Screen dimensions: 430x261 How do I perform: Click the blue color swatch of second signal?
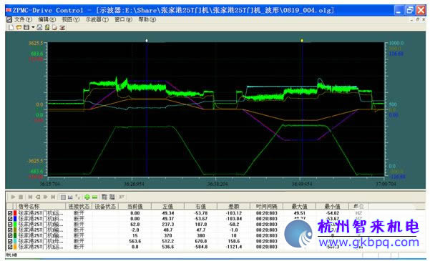pyautogui.click(x=15, y=219)
